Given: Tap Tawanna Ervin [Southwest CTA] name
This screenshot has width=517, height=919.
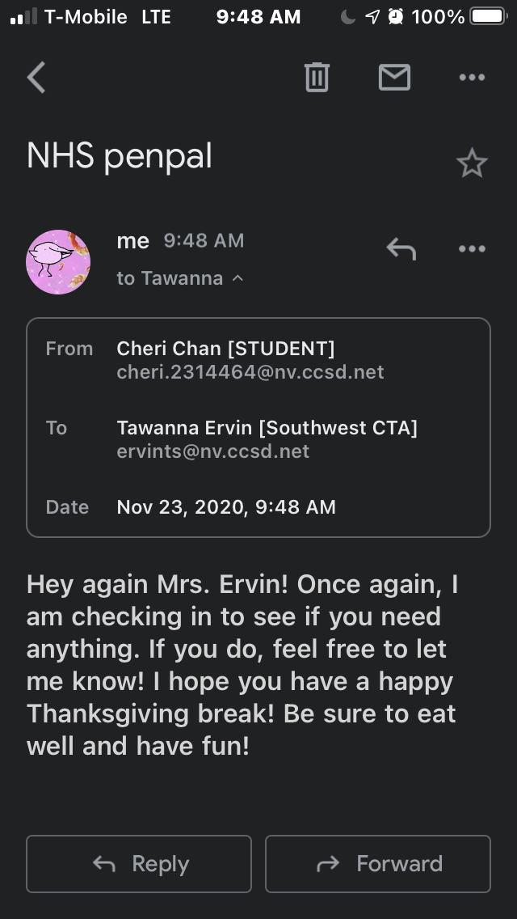Looking at the screenshot, I should pyautogui.click(x=267, y=428).
